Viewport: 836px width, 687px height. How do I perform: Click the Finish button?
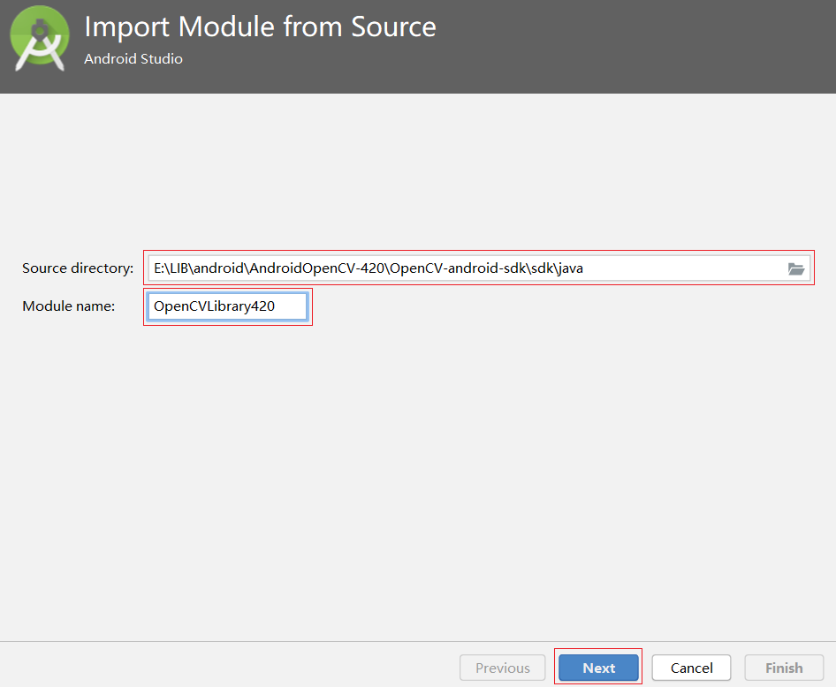[784, 668]
